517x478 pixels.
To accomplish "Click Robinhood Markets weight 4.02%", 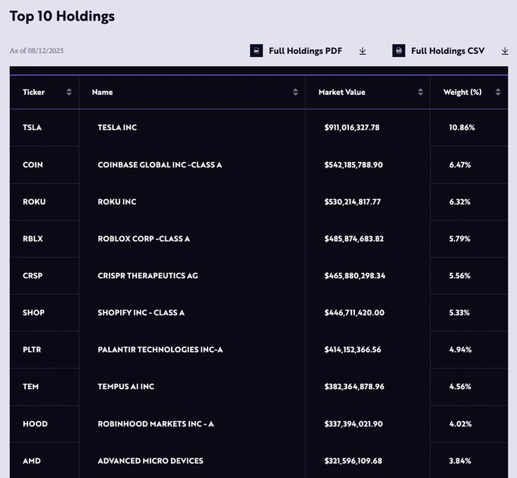I will point(461,424).
